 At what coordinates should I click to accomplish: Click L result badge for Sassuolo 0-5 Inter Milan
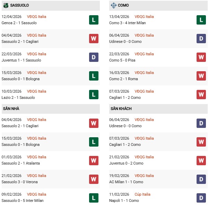[x=94, y=197]
